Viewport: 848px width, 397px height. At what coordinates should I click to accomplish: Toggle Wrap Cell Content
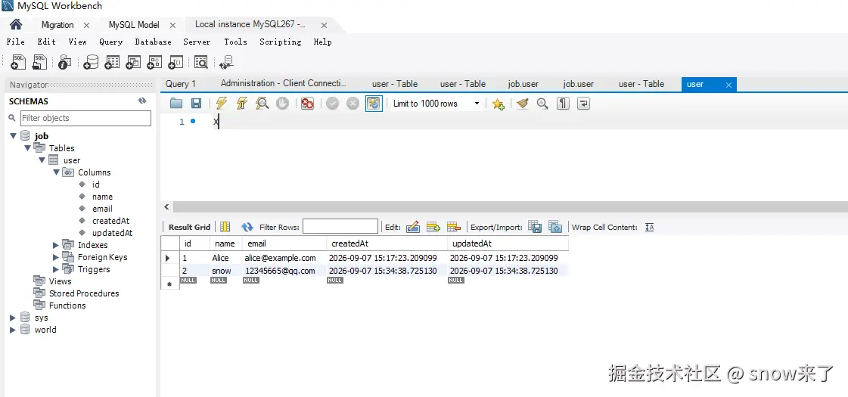pos(650,228)
